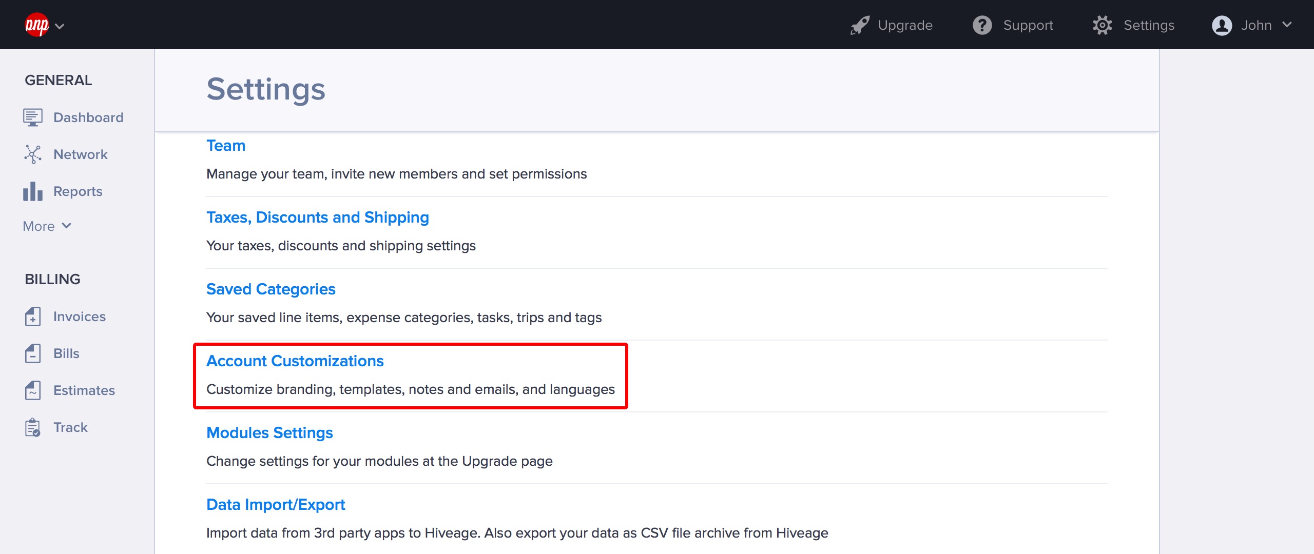Click the Dashboard monitor icon
The image size is (1314, 554).
(x=32, y=117)
